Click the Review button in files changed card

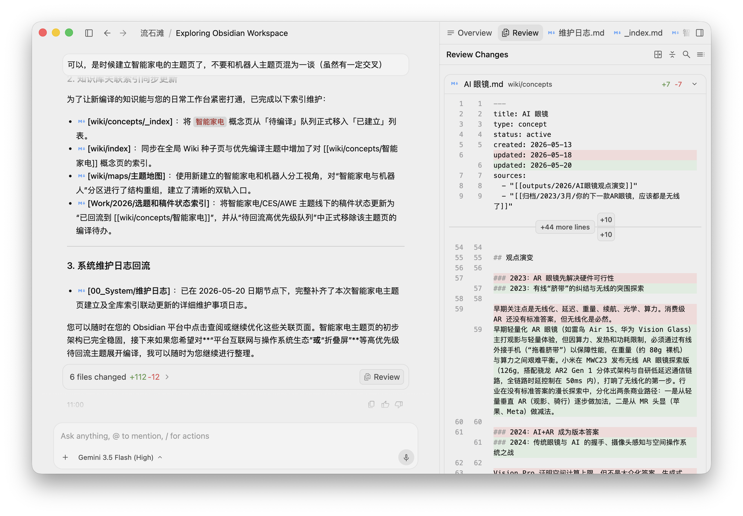(x=381, y=377)
